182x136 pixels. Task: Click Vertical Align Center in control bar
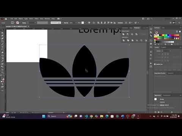(111, 23)
